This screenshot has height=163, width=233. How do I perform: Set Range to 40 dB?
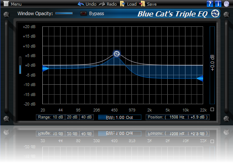click(x=86, y=117)
